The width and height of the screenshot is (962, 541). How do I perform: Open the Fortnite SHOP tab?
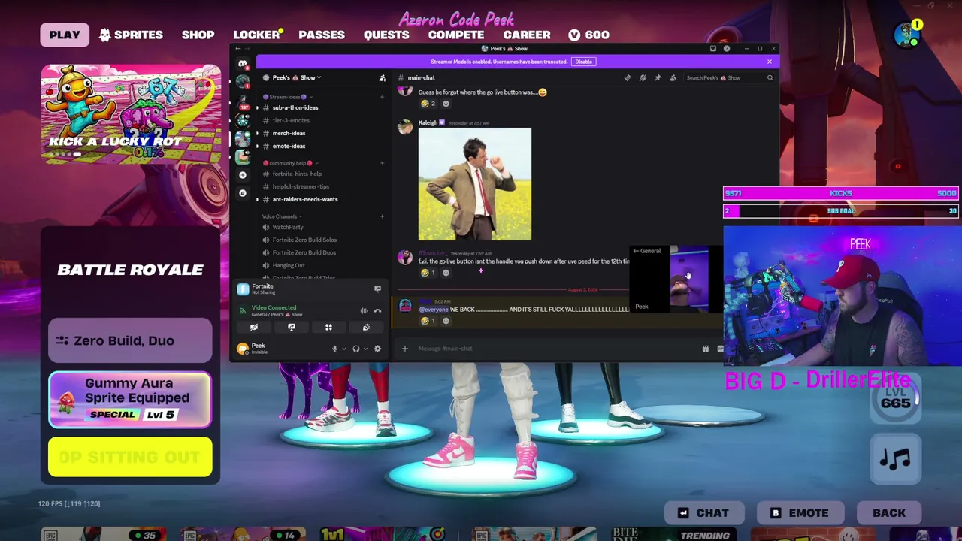click(x=198, y=35)
